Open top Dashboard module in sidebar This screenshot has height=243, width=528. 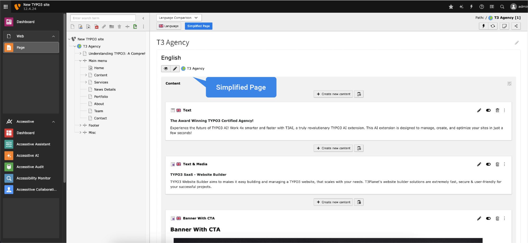point(31,22)
